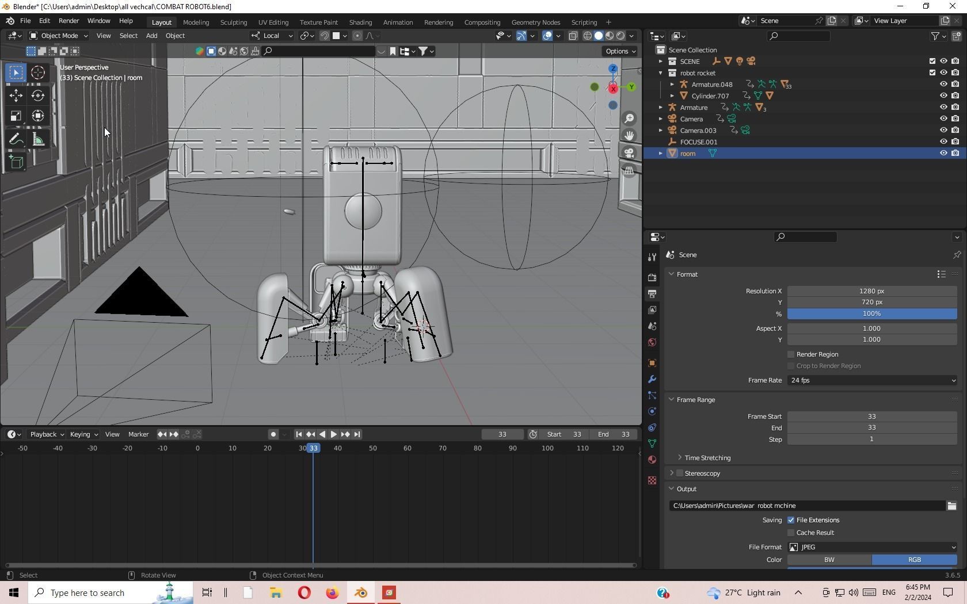Image resolution: width=967 pixels, height=604 pixels.
Task: Select the Rotate tool
Action: pos(38,95)
